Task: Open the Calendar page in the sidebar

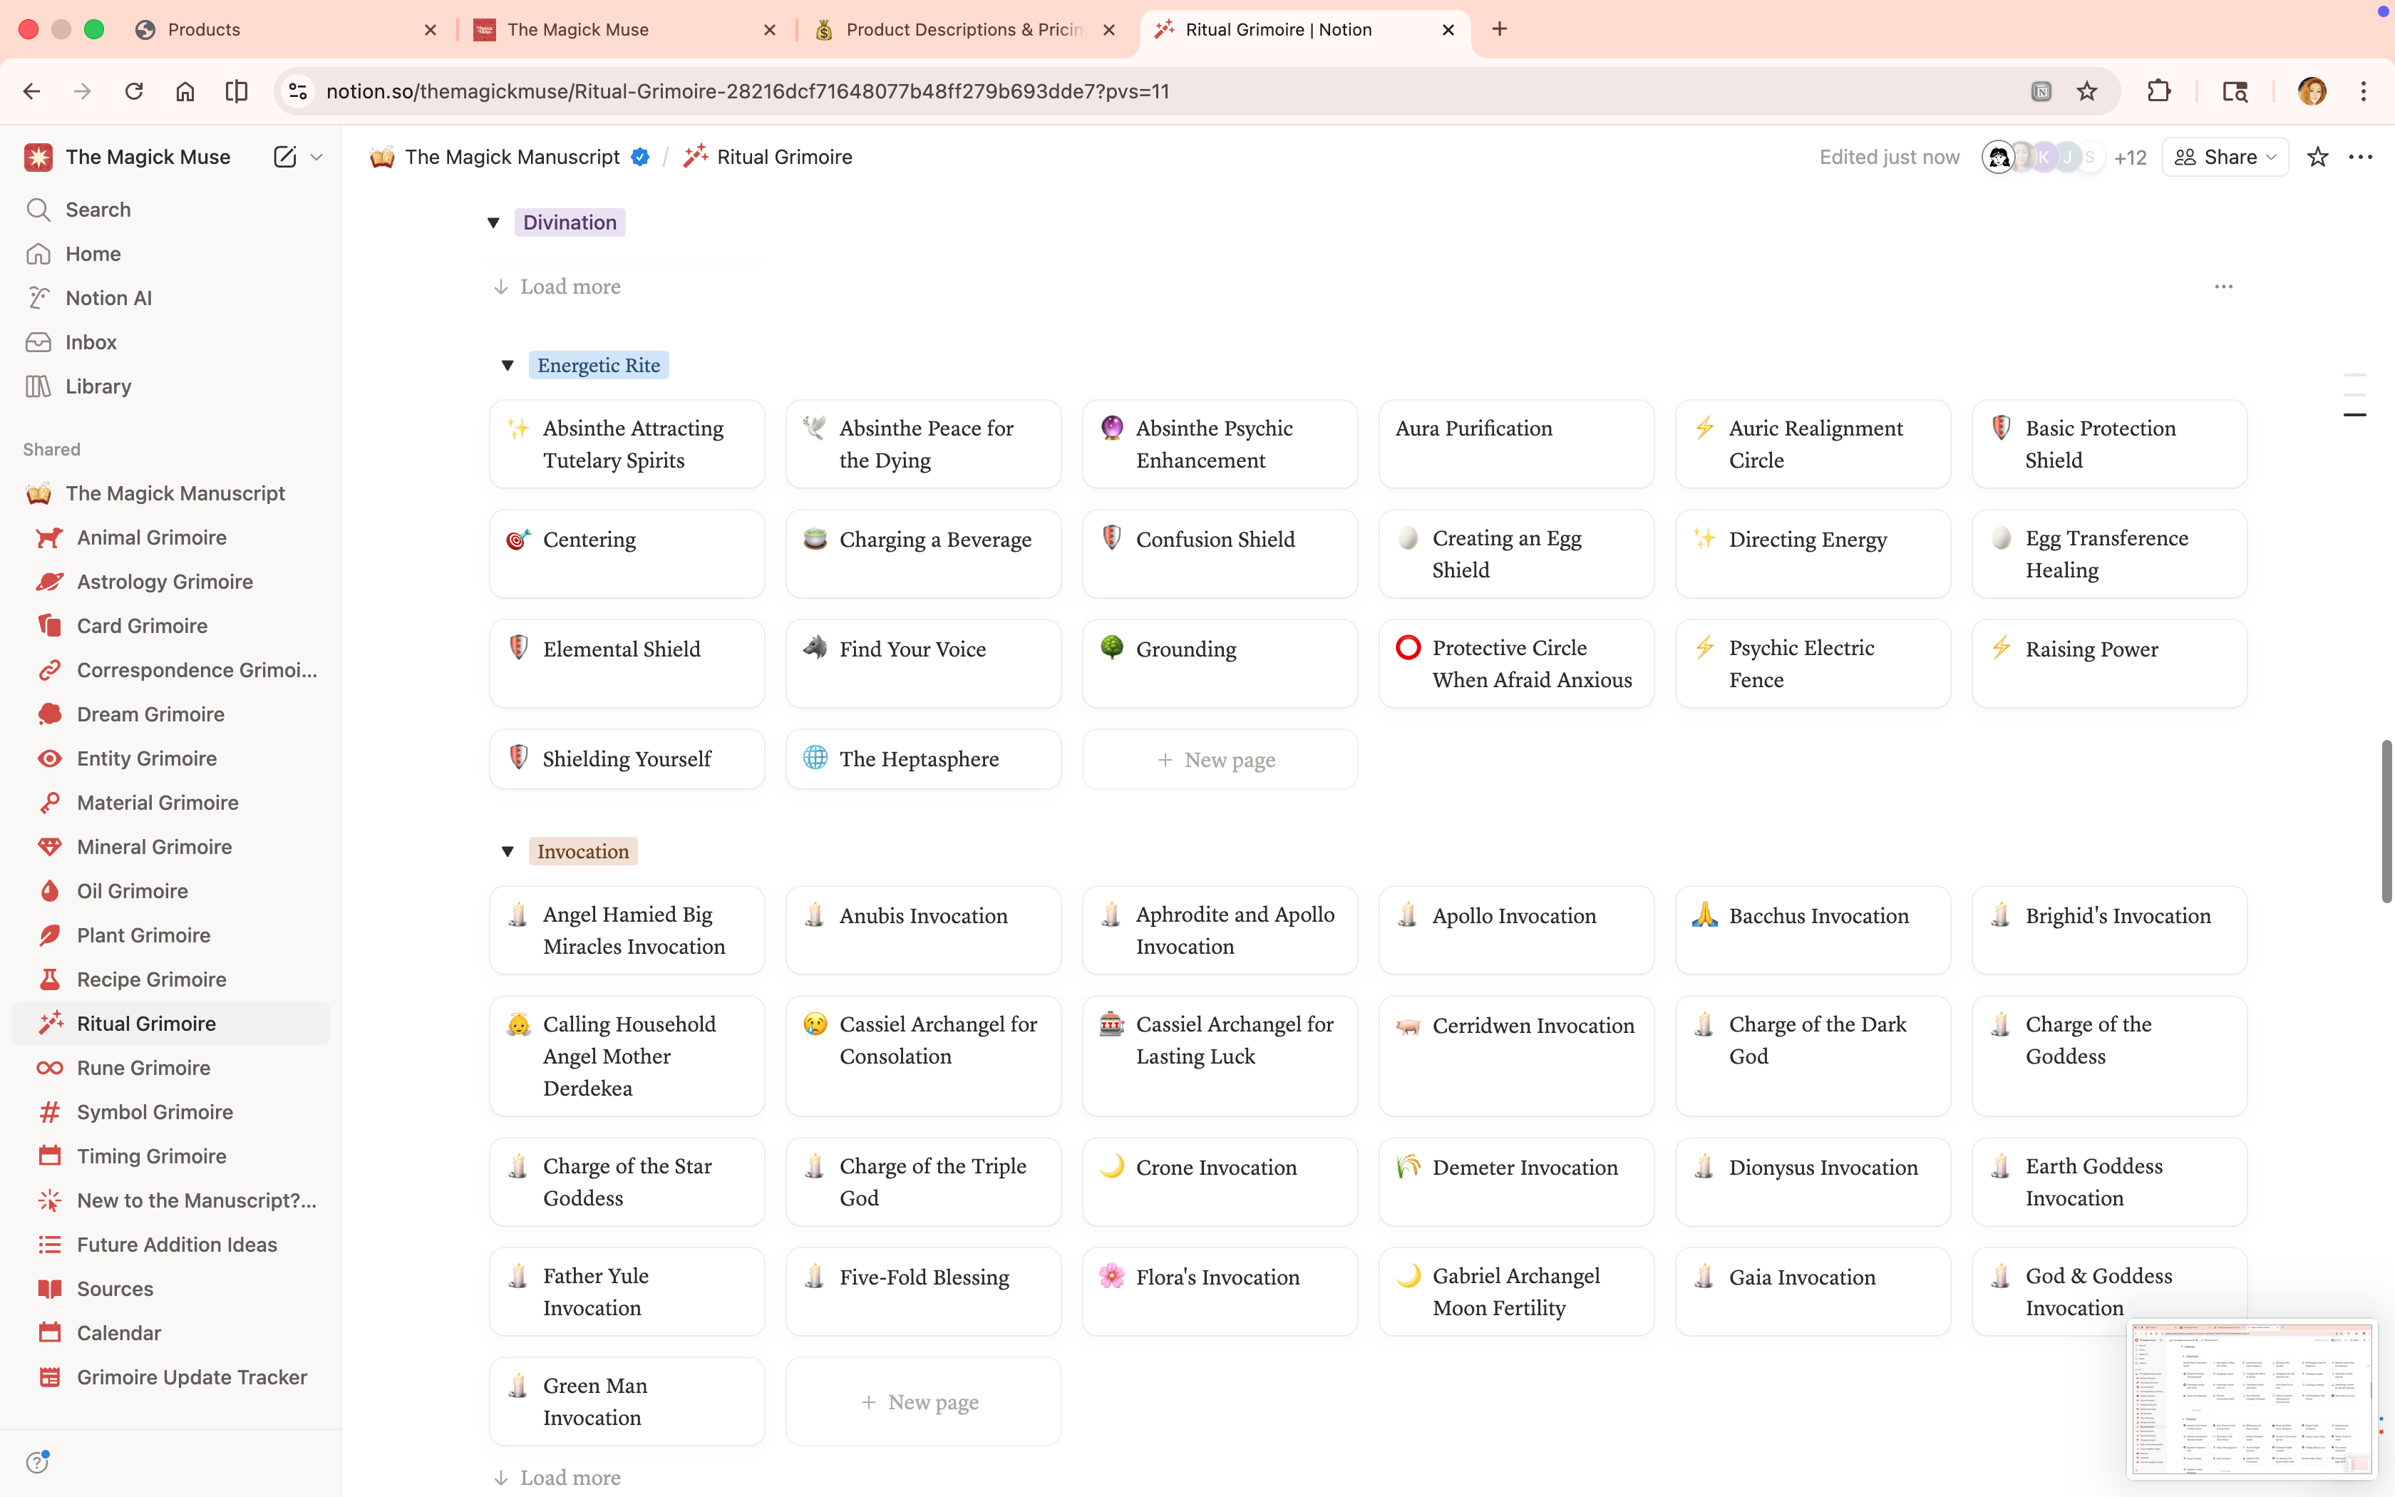Action: 171,1332
